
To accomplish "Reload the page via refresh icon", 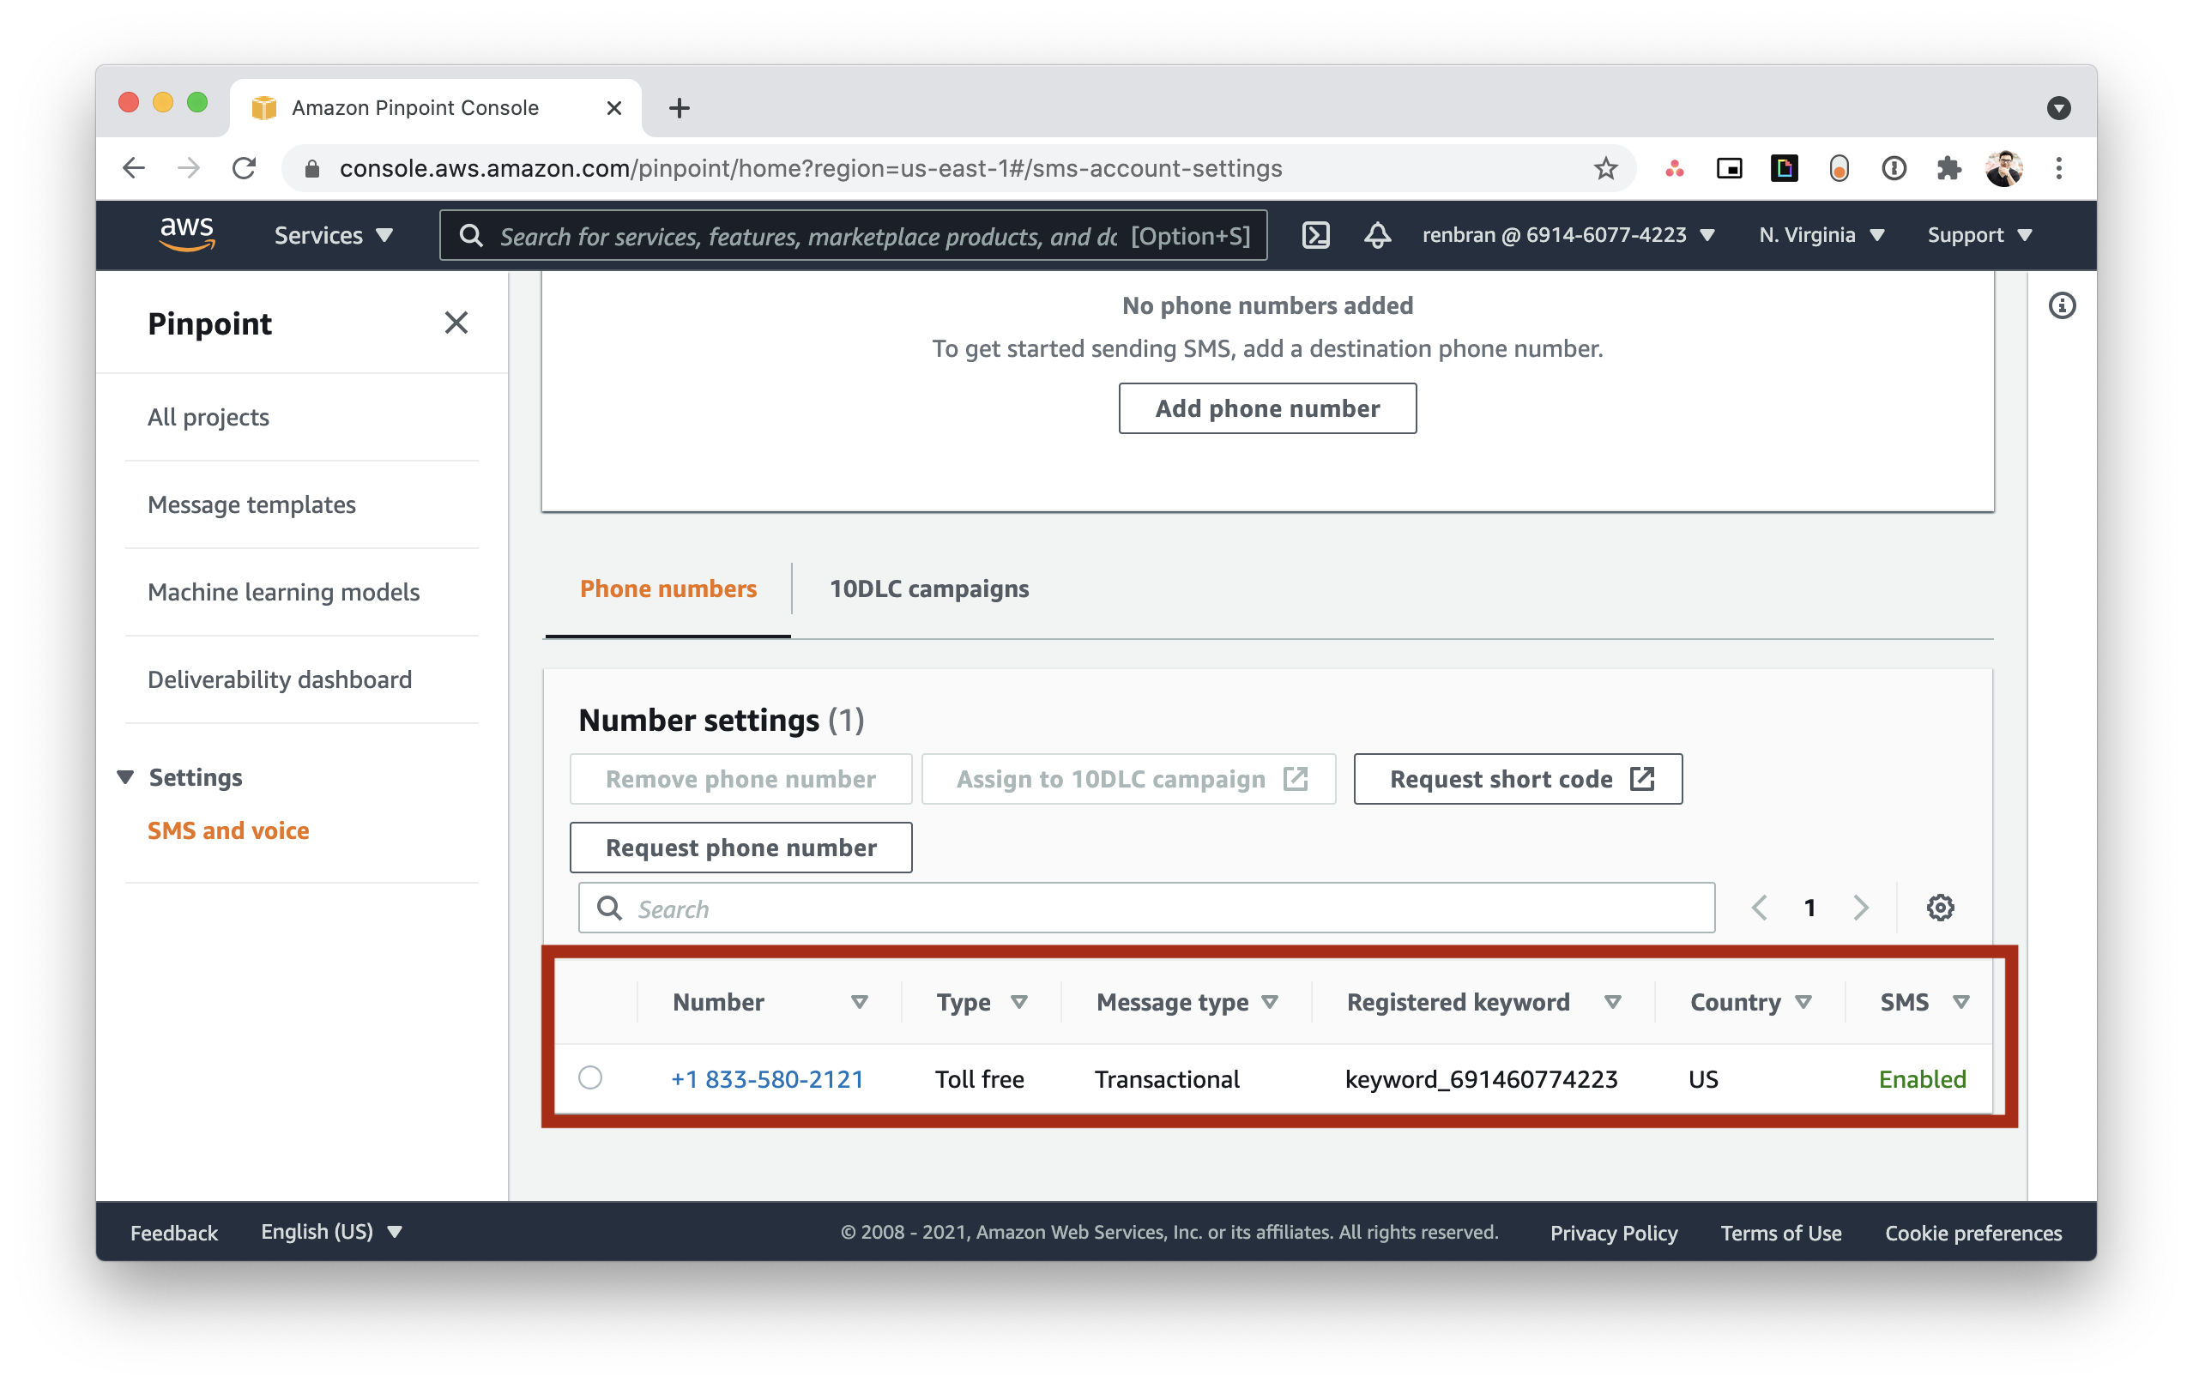I will tap(244, 167).
